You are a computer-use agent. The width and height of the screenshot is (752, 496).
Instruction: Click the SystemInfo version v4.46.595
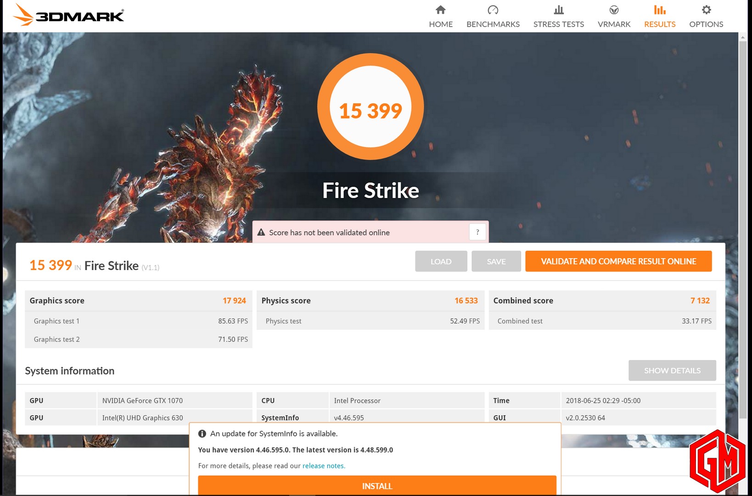pos(349,418)
